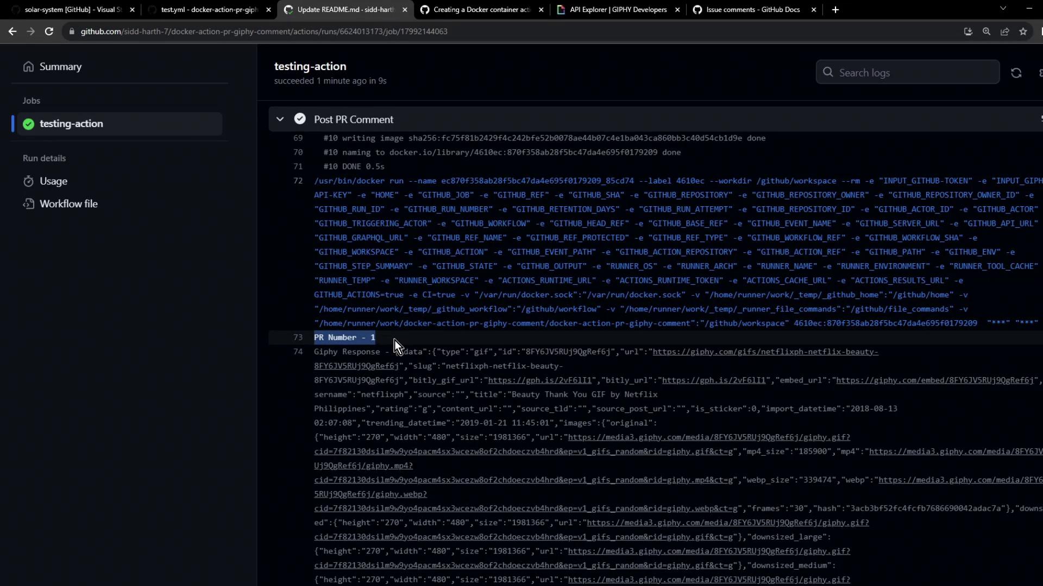Collapse the Post PR Comment step
This screenshot has width=1043, height=586.
click(x=280, y=119)
